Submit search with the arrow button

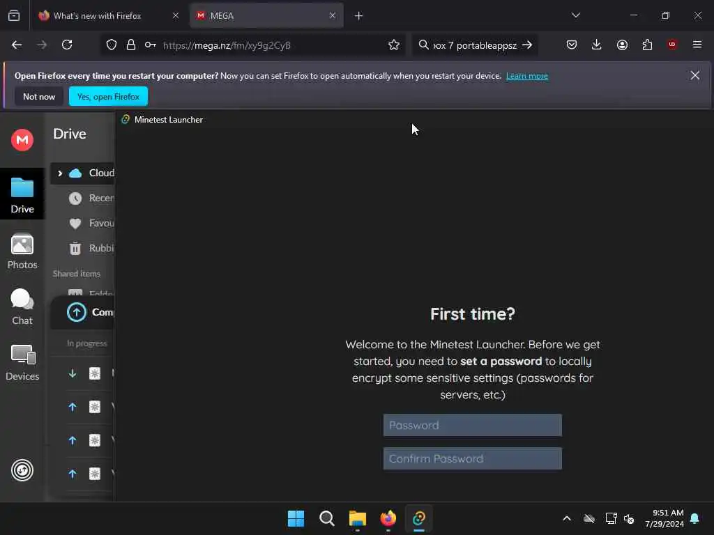(x=527, y=45)
